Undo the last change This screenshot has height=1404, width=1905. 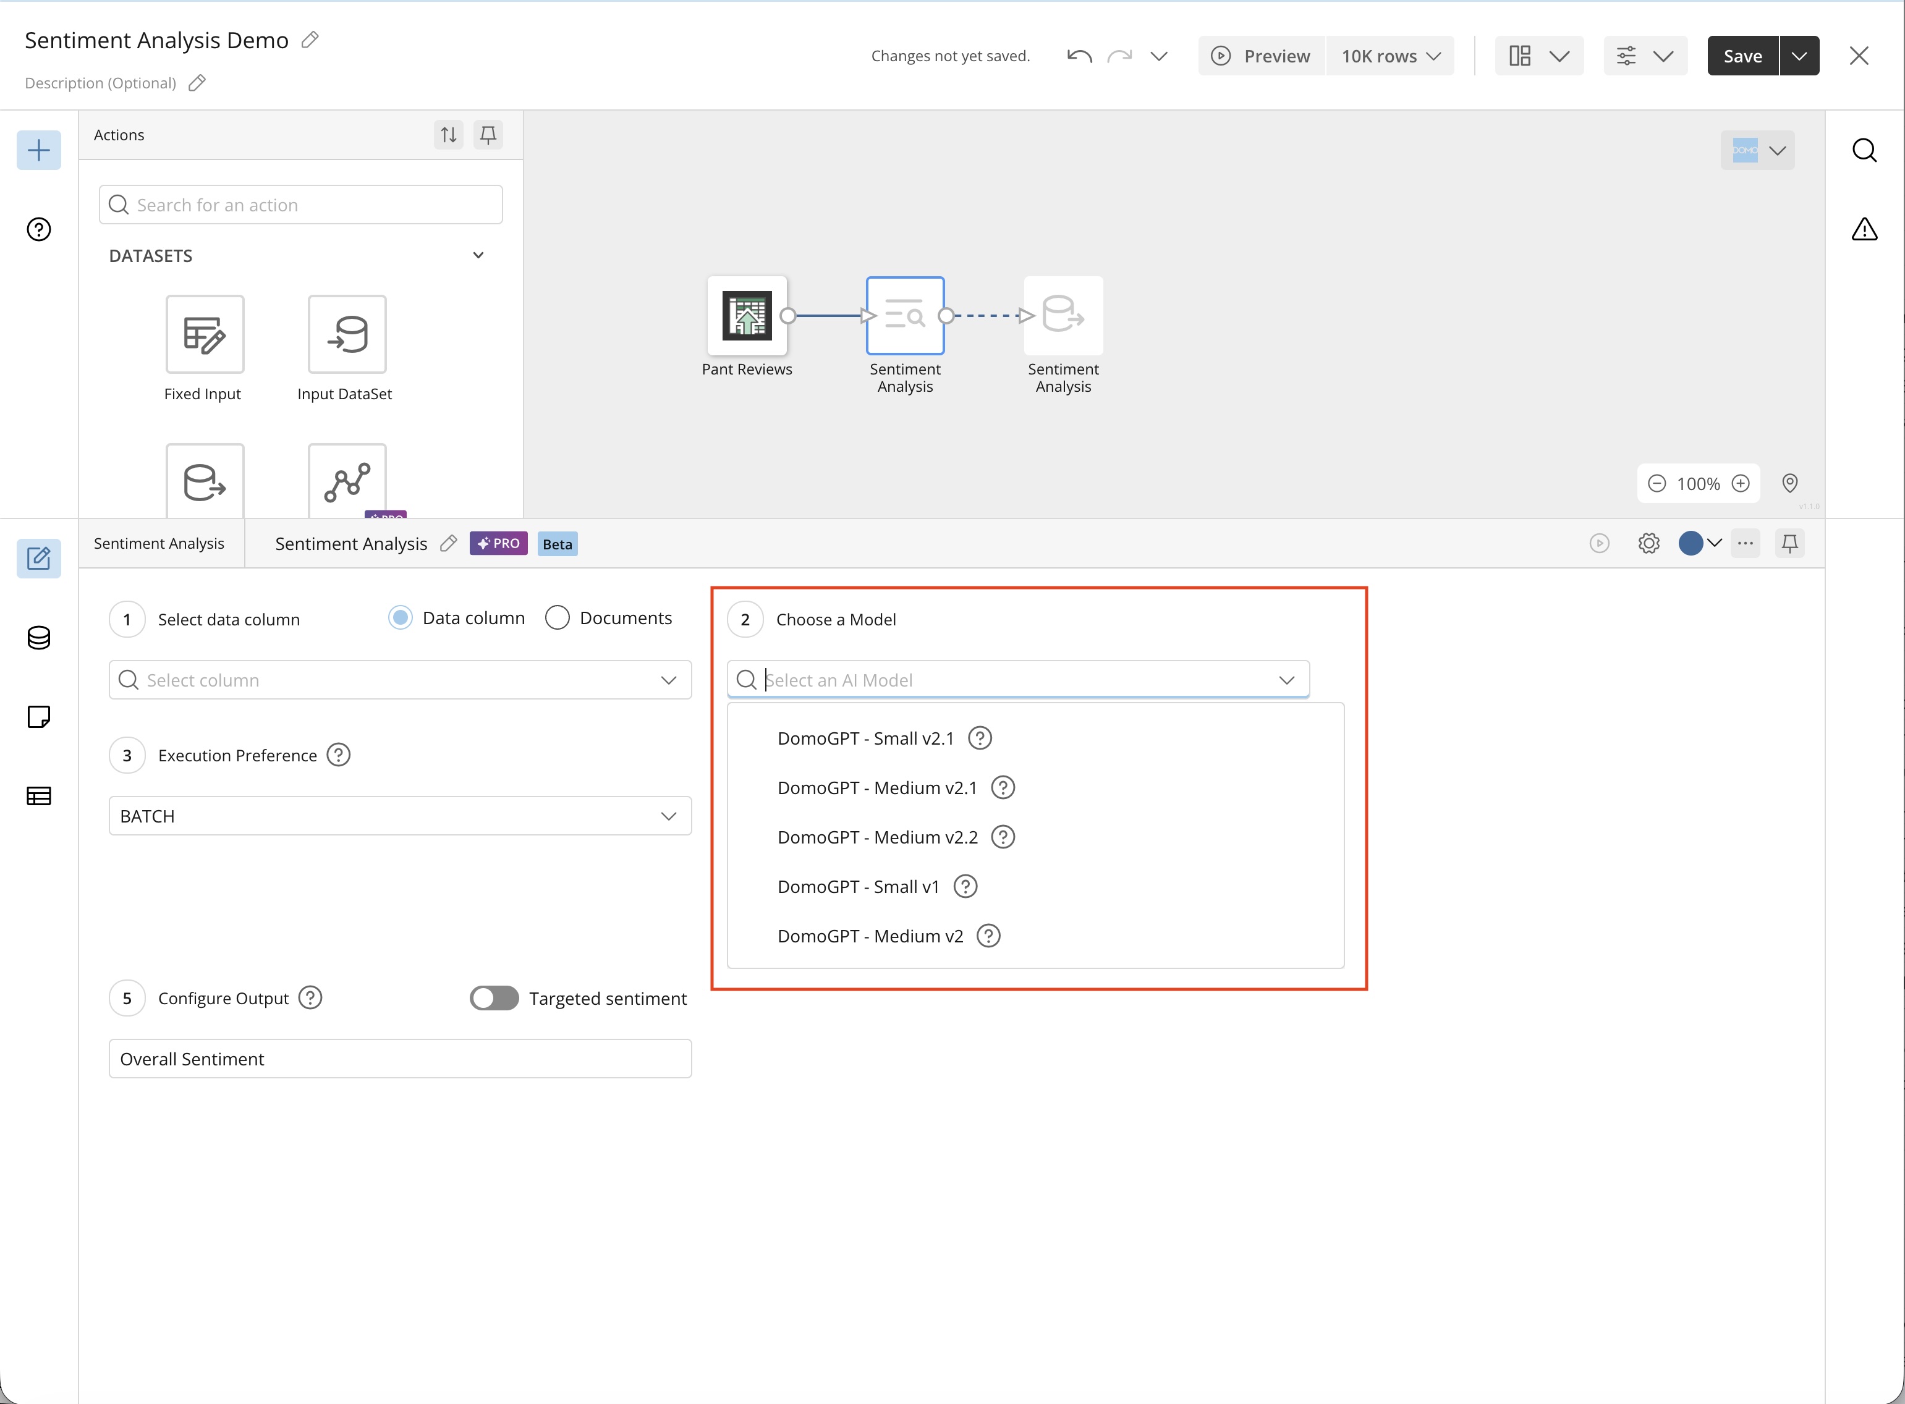(1080, 56)
